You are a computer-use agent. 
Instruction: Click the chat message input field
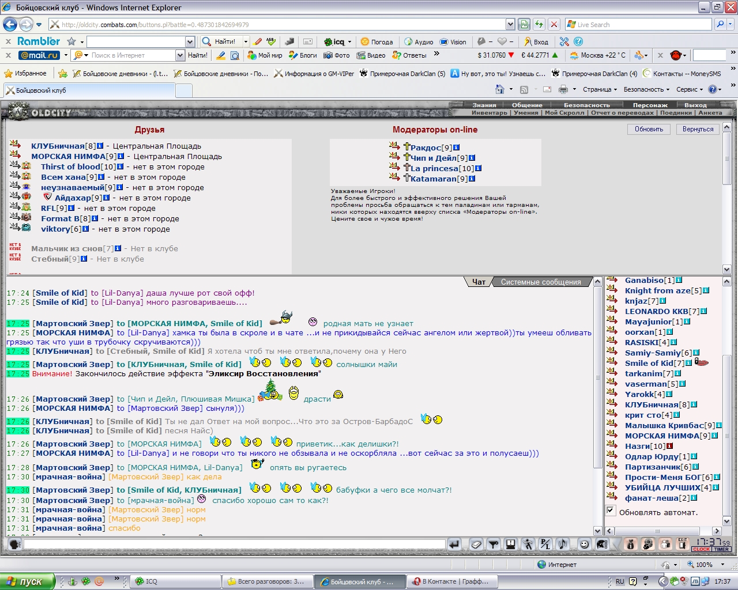[234, 544]
